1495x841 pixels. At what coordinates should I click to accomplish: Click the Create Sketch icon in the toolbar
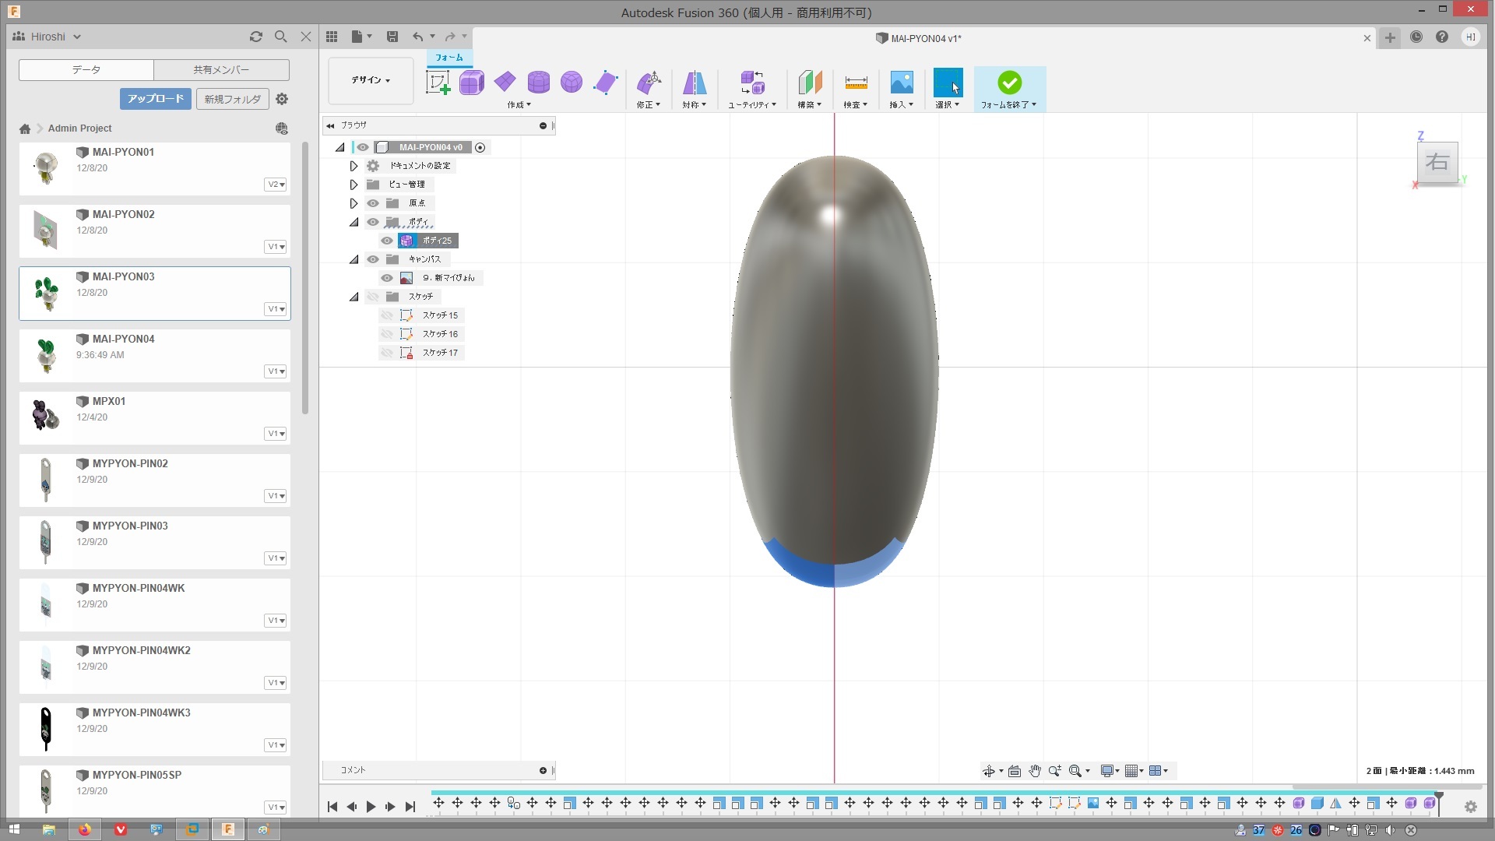438,83
